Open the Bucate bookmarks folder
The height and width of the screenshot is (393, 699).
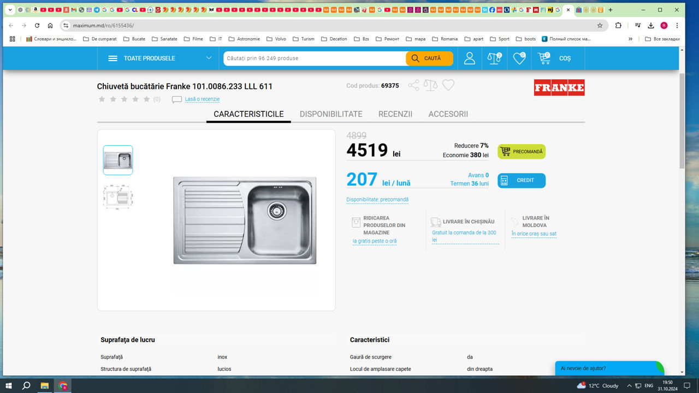pos(134,39)
